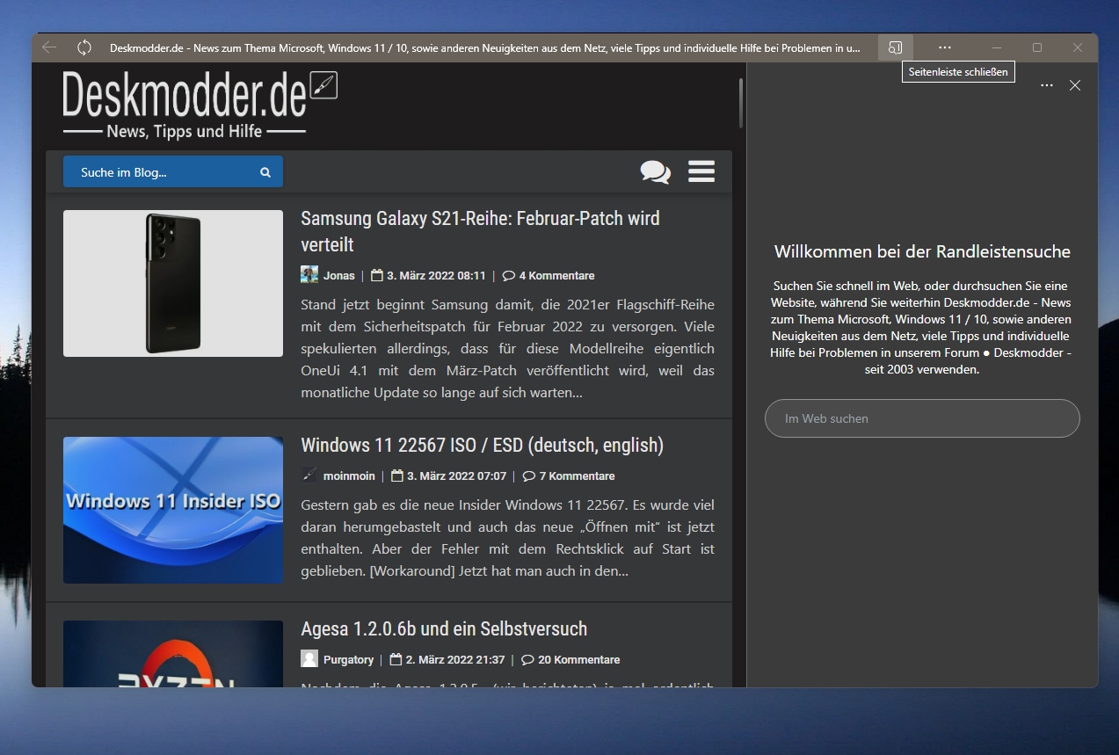Close the browser window
This screenshot has height=755, width=1119.
pos(1078,47)
